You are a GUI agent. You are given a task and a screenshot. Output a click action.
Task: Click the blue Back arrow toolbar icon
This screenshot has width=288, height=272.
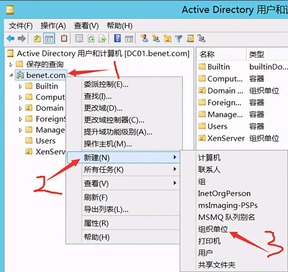coord(10,39)
